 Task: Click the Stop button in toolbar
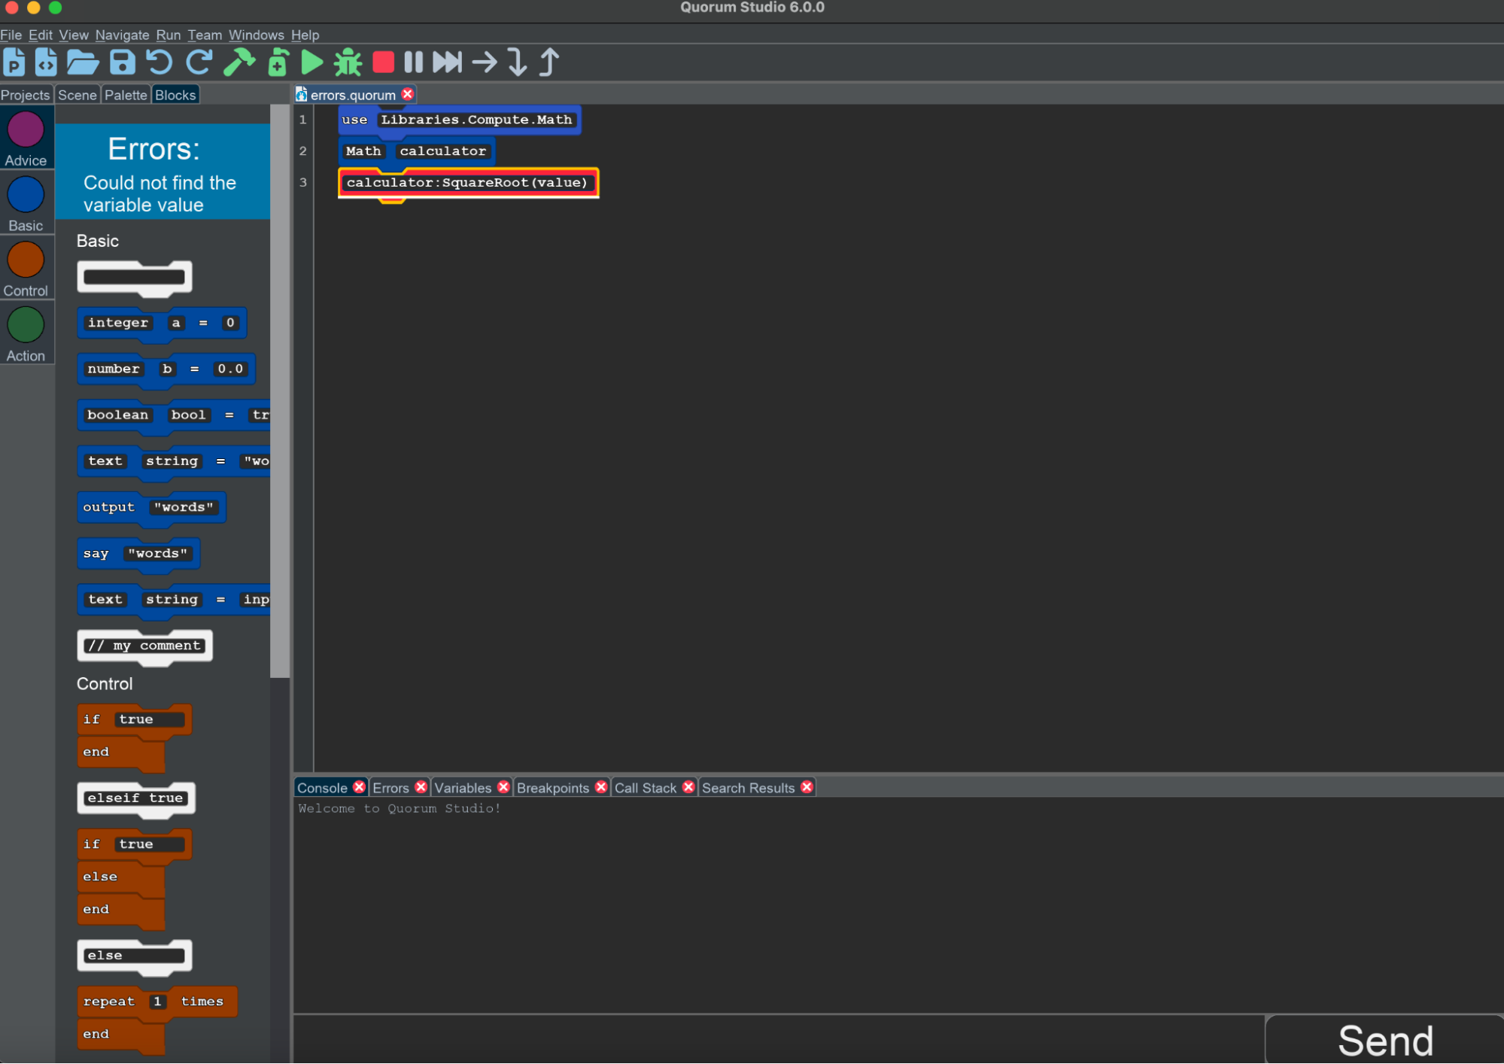click(x=384, y=62)
